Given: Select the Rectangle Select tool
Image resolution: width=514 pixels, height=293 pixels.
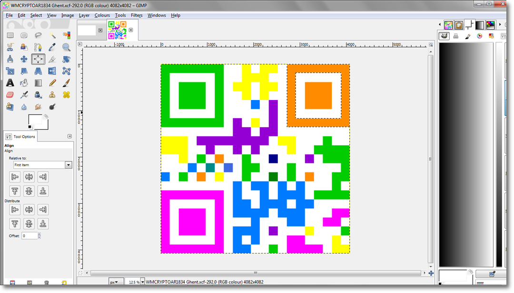Looking at the screenshot, I should [10, 35].
